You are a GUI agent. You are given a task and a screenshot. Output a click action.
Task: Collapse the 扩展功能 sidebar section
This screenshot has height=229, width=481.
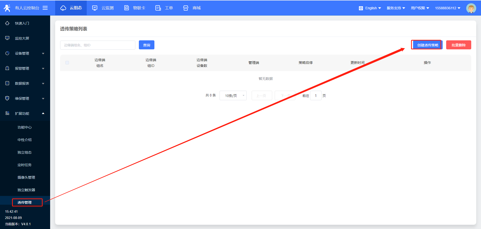(x=25, y=113)
